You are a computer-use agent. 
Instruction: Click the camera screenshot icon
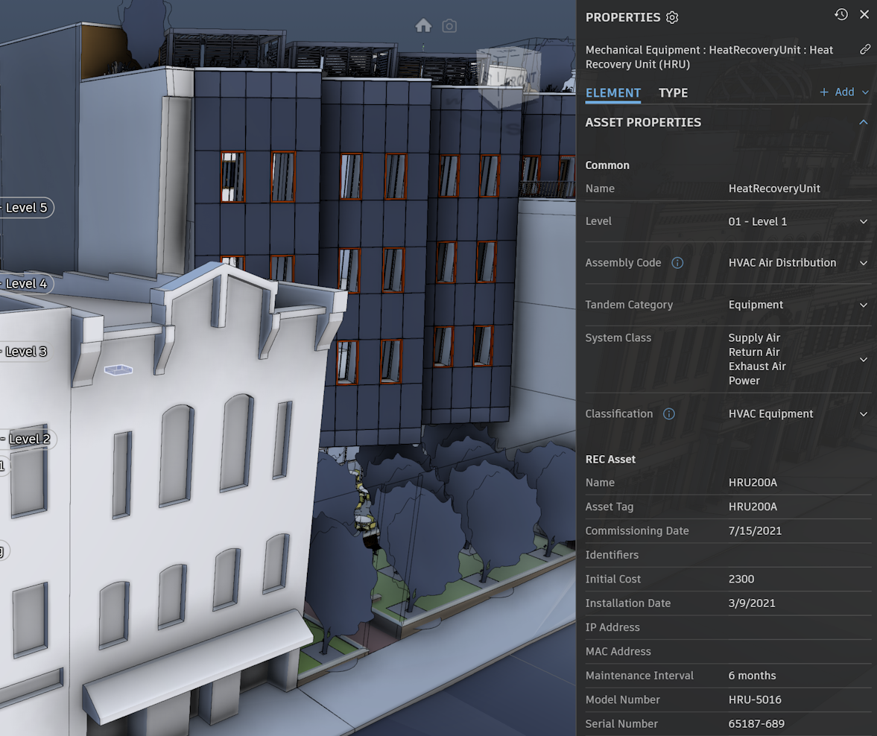tap(449, 26)
